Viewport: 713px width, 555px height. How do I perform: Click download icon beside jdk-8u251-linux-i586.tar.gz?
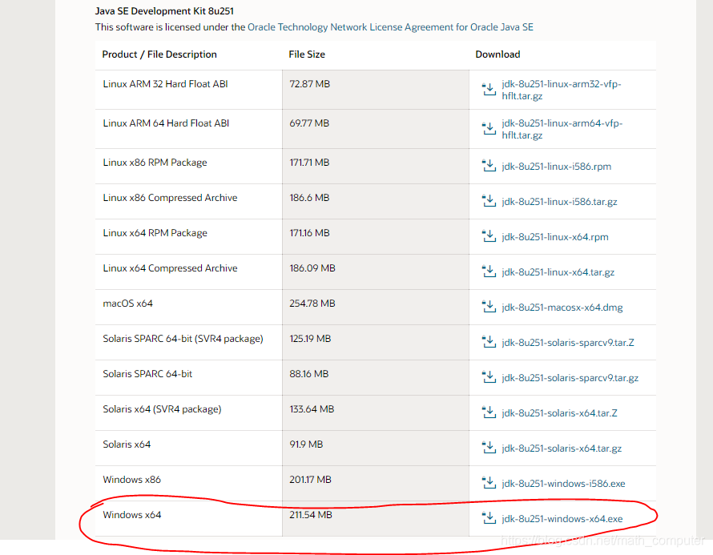point(489,201)
